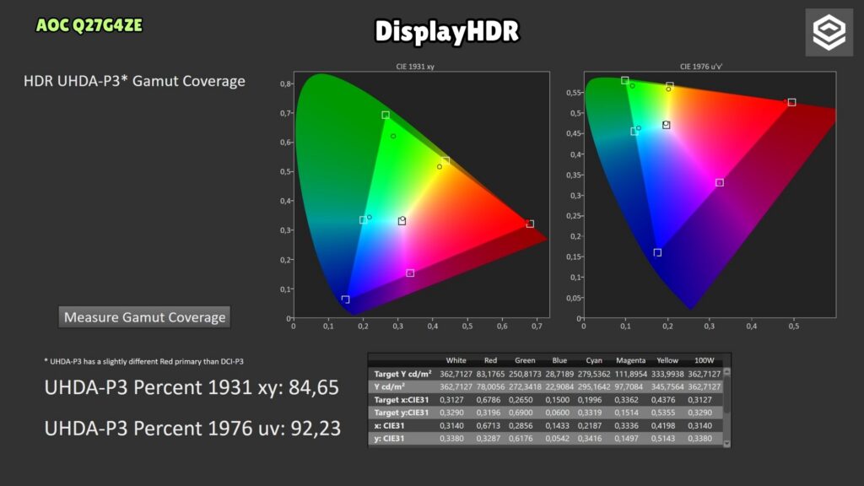Click the Red target luminance 83,1765
Screen dimensions: 864x486
pos(490,374)
